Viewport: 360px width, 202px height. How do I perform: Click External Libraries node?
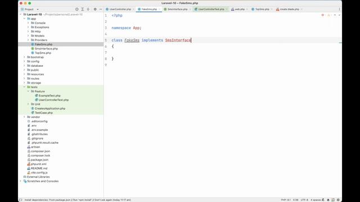pos(38,177)
